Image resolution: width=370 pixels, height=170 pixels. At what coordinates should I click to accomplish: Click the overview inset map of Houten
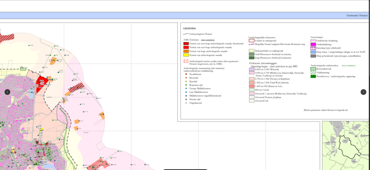[346, 145]
